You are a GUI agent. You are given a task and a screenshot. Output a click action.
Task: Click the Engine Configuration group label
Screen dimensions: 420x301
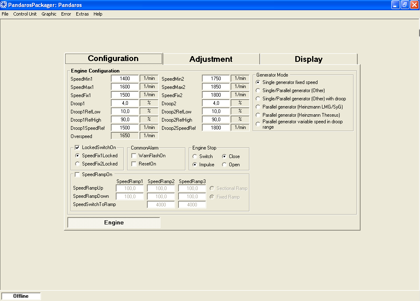95,70
